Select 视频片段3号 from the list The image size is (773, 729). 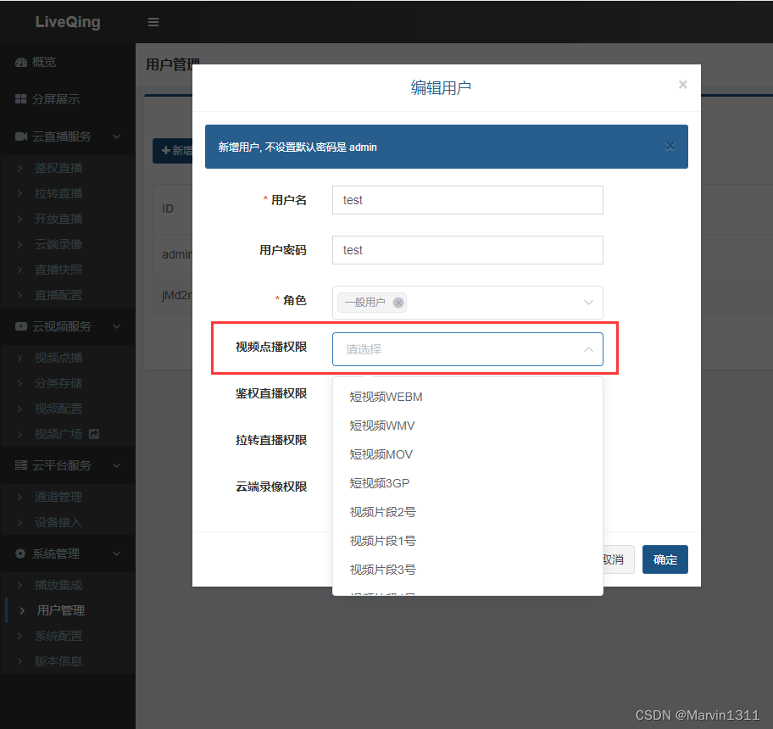[x=467, y=570]
